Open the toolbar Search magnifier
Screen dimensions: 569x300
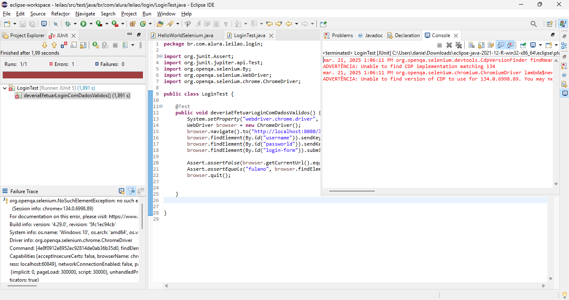tap(534, 24)
